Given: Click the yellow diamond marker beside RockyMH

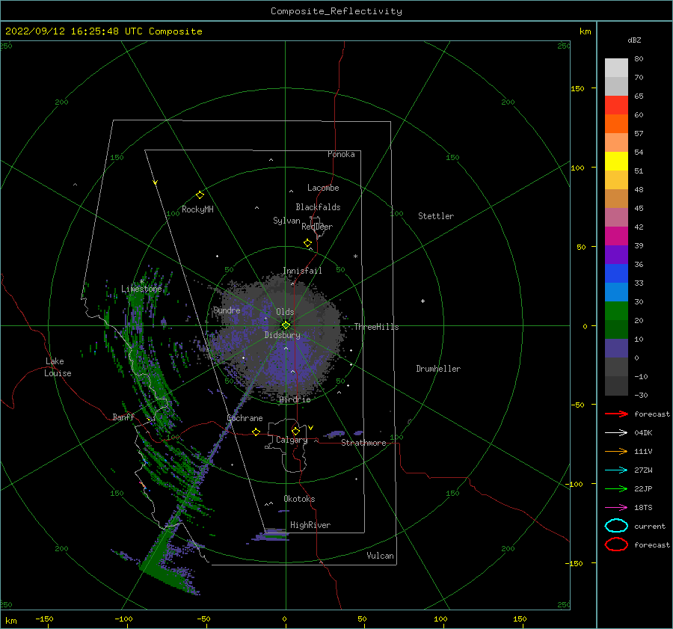Looking at the screenshot, I should tap(200, 195).
